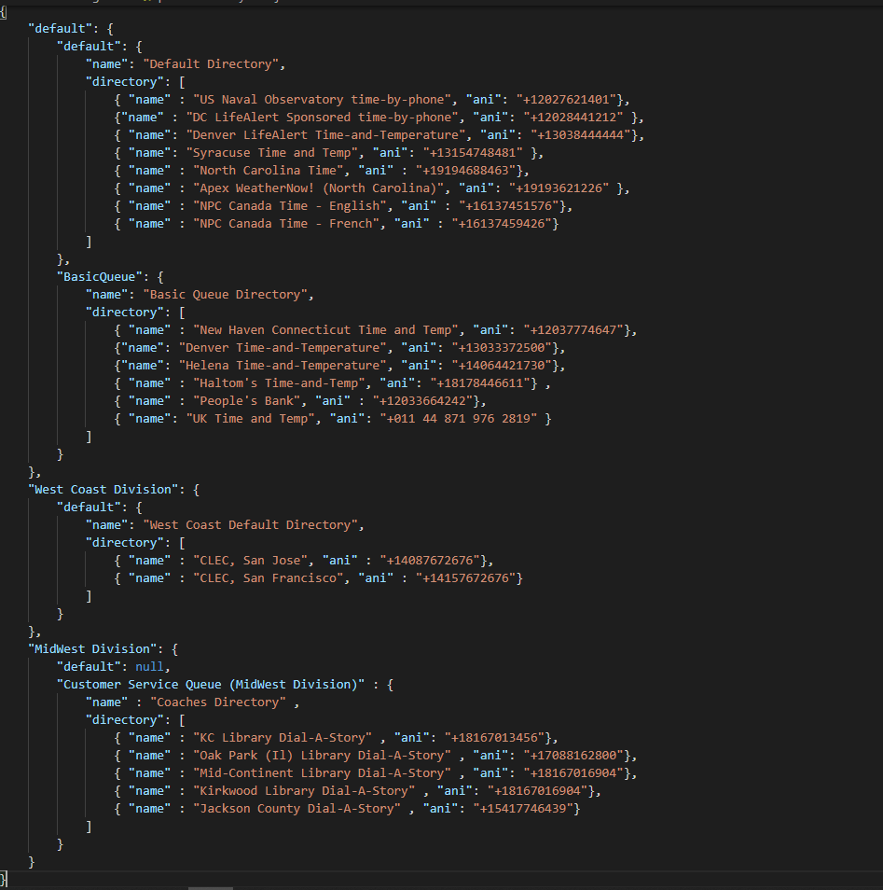Click the number "+19193621226"

tap(559, 188)
